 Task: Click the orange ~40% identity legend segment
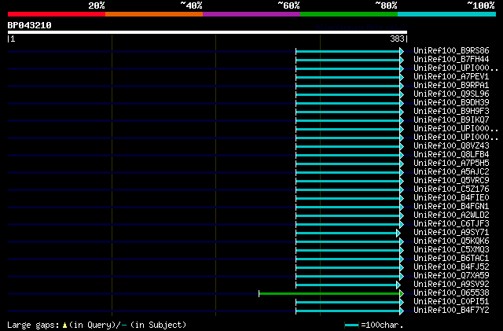[154, 14]
